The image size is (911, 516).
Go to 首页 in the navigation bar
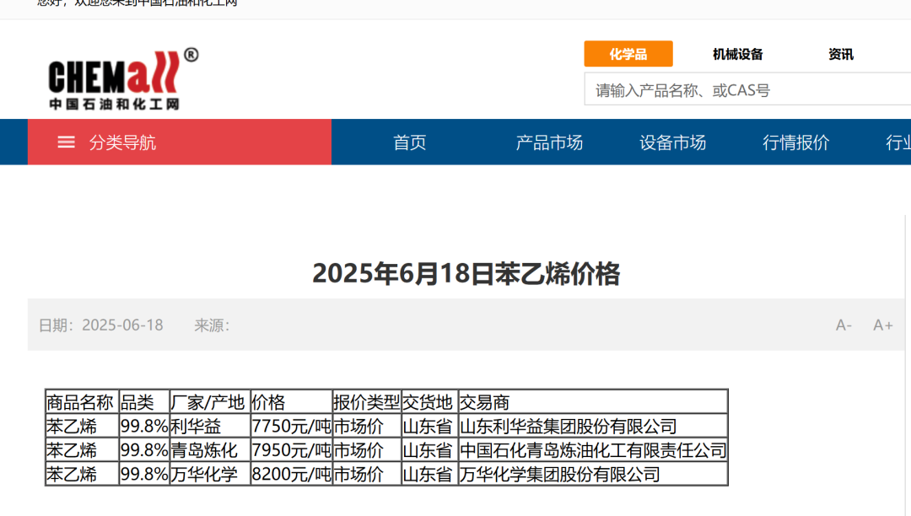coord(410,142)
